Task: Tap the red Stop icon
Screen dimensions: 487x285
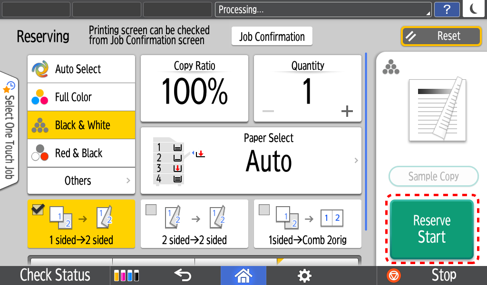Action: (393, 275)
